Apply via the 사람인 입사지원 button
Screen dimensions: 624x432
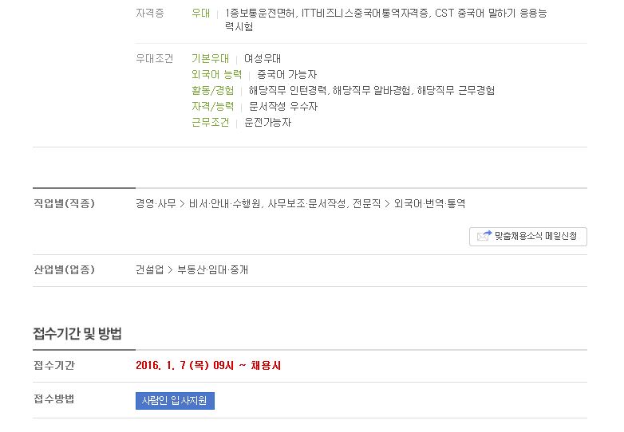tap(175, 401)
